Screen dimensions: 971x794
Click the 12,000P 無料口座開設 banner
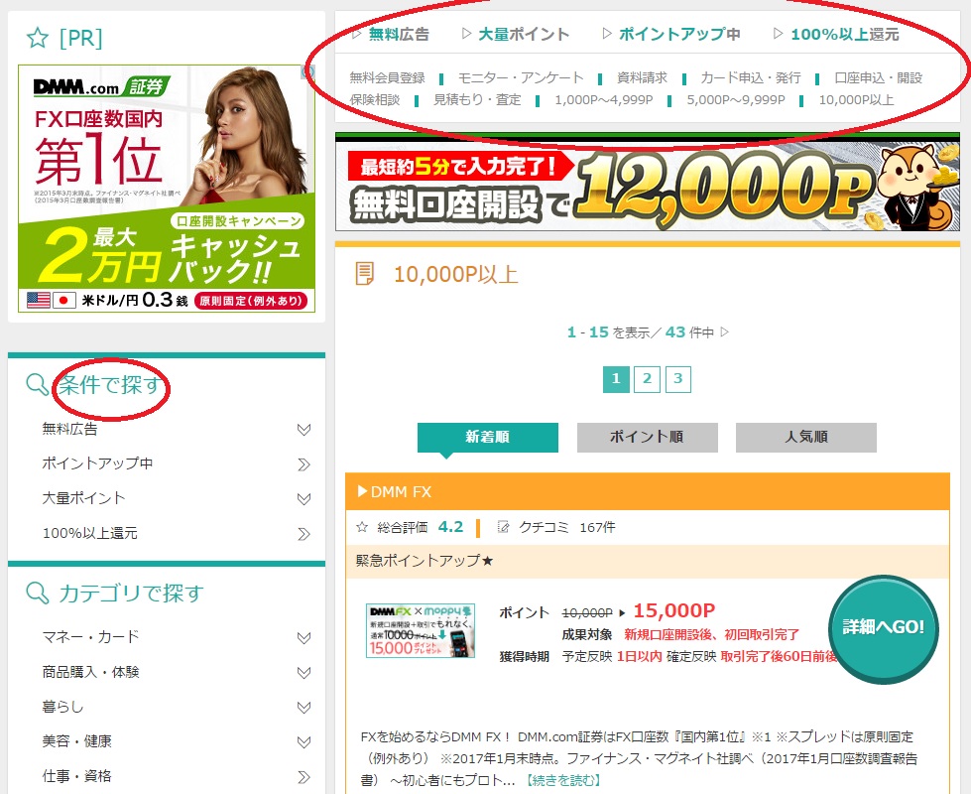[x=647, y=184]
